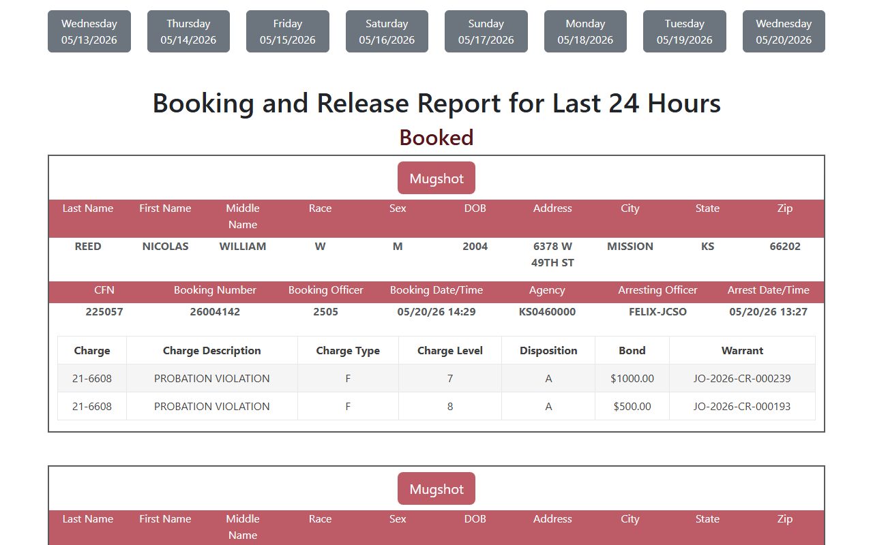Click the middle name WILLIAM
This screenshot has width=873, height=545.
pyautogui.click(x=243, y=247)
